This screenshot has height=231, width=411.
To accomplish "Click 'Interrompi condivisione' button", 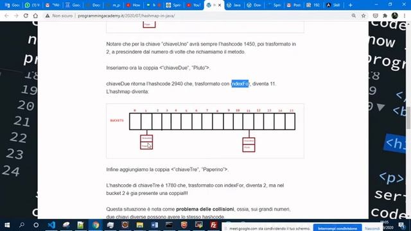I will 337,228.
